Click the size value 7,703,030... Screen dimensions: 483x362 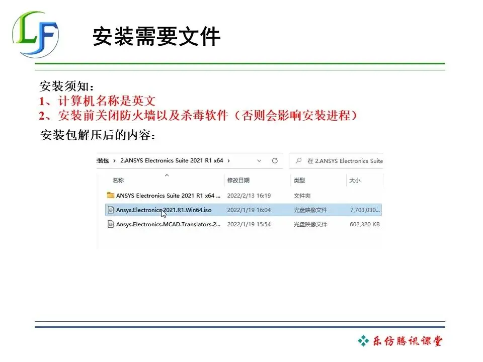point(365,210)
